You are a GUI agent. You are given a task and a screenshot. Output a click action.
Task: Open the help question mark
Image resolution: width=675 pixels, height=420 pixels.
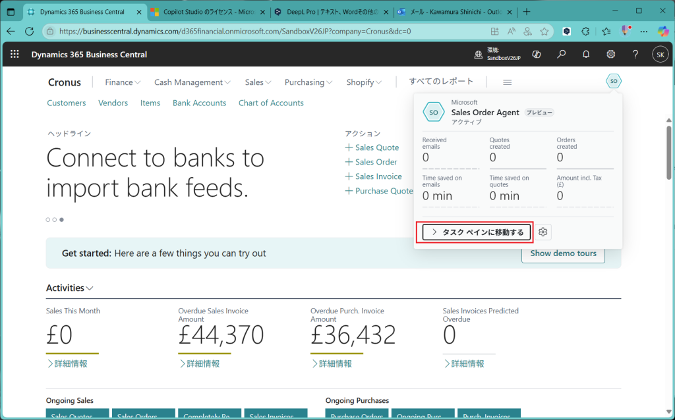click(635, 54)
